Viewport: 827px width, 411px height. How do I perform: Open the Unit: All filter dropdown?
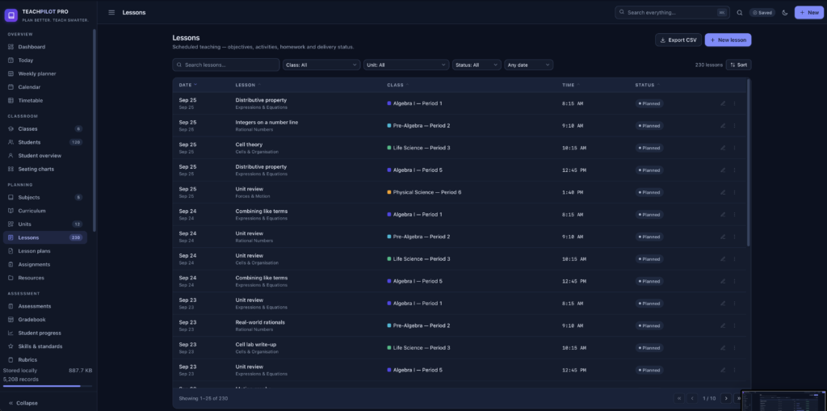click(406, 65)
